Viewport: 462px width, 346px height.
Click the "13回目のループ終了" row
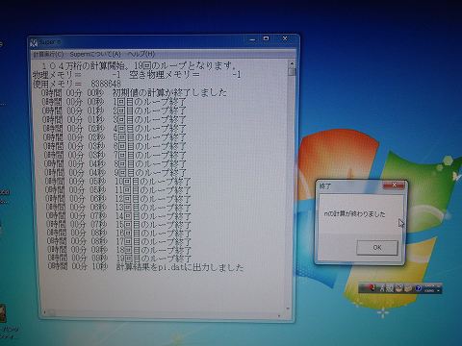(118, 208)
